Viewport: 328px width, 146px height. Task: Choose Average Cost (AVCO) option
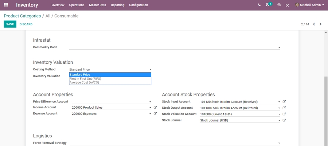[x=84, y=83]
